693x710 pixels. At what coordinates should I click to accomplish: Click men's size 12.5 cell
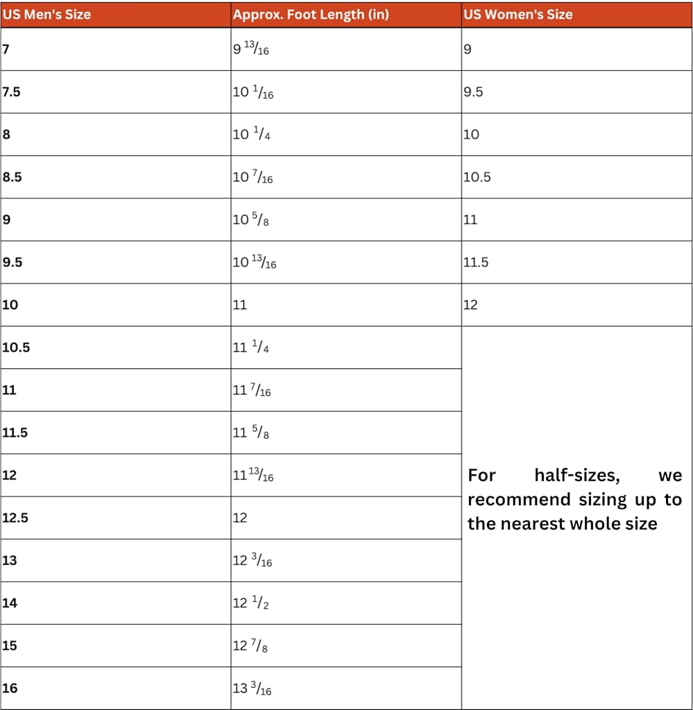tap(115, 517)
